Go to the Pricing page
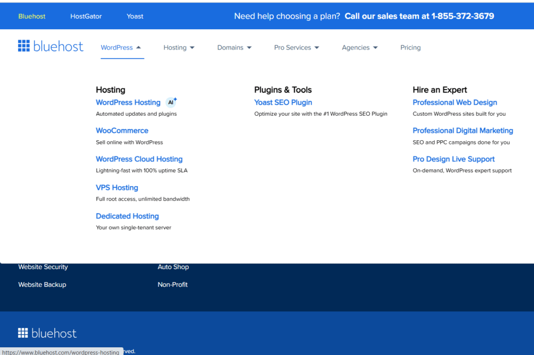Viewport: 534px width, 355px height. pyautogui.click(x=410, y=47)
